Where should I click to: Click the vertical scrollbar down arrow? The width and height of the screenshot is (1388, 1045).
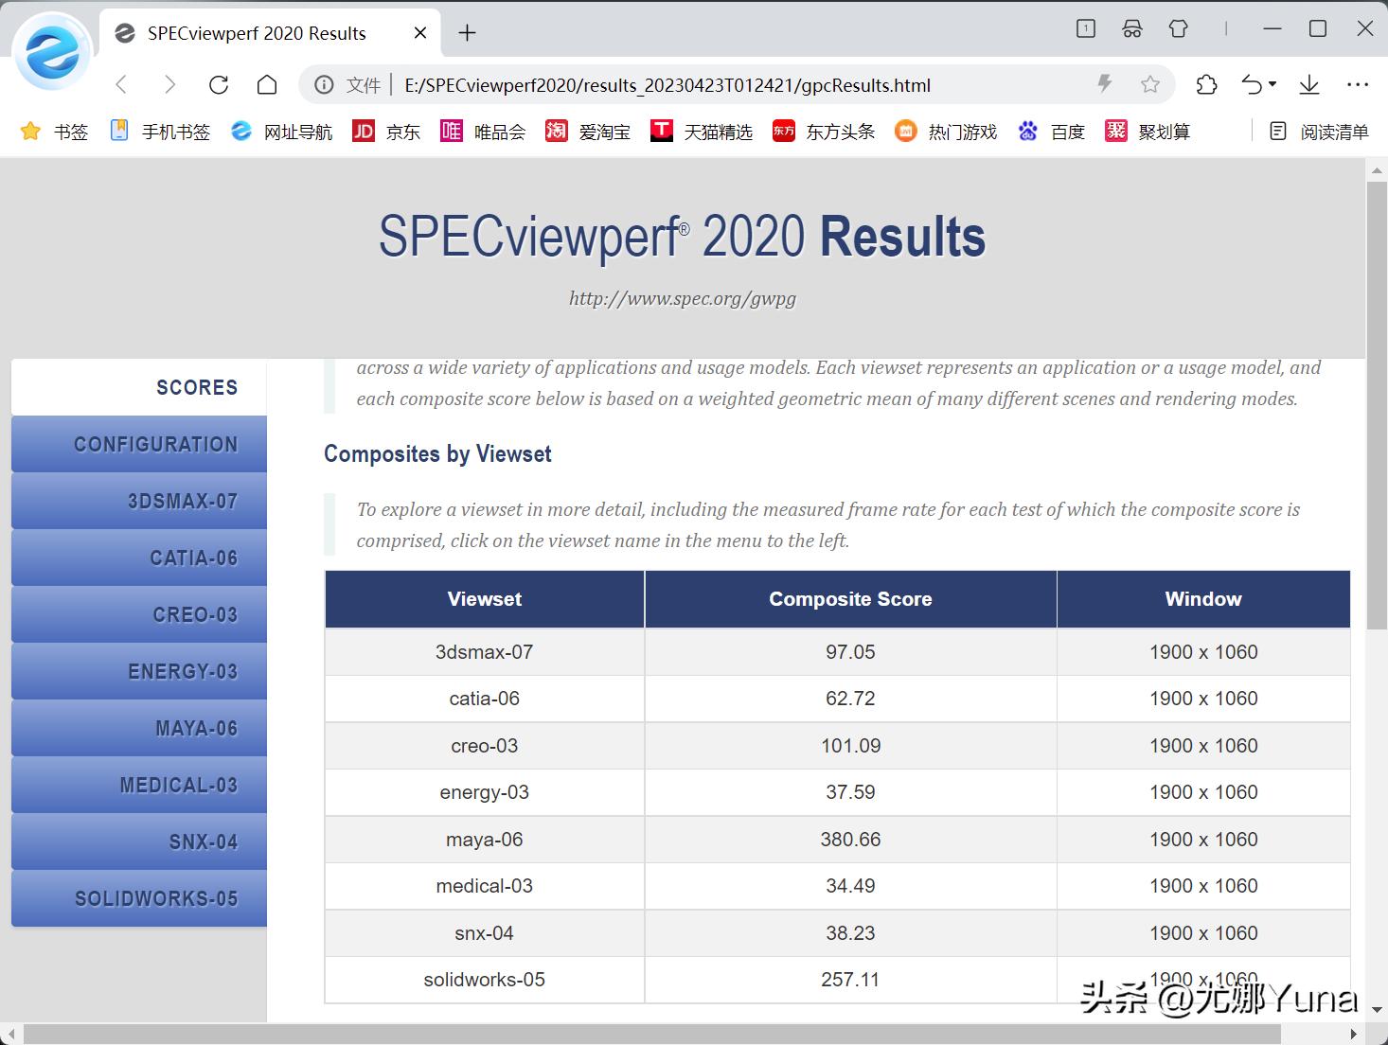(x=1377, y=1009)
